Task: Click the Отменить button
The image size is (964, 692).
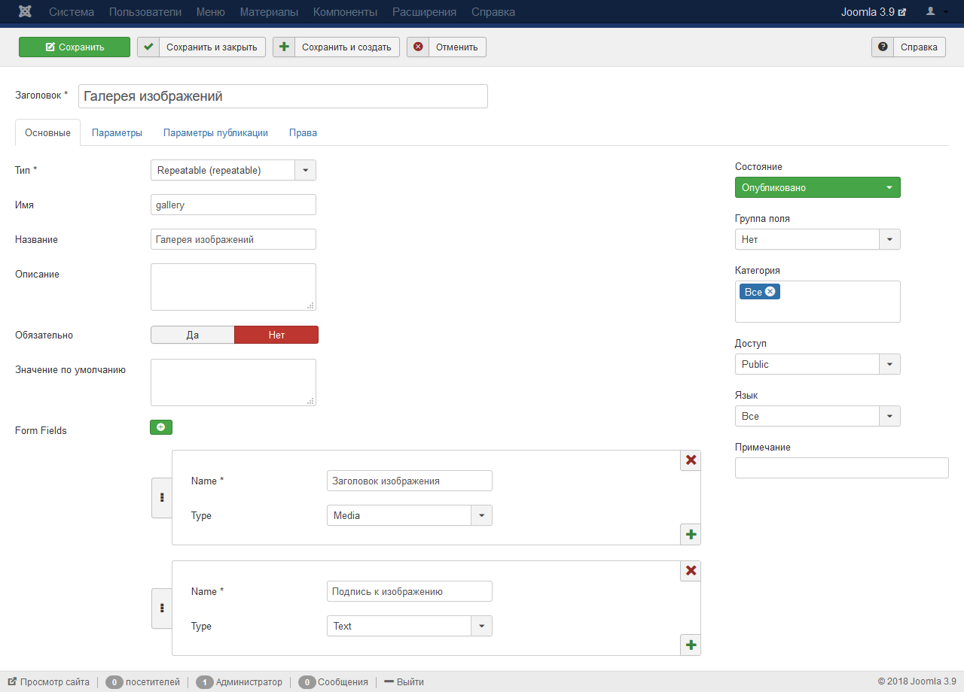Action: tap(447, 47)
